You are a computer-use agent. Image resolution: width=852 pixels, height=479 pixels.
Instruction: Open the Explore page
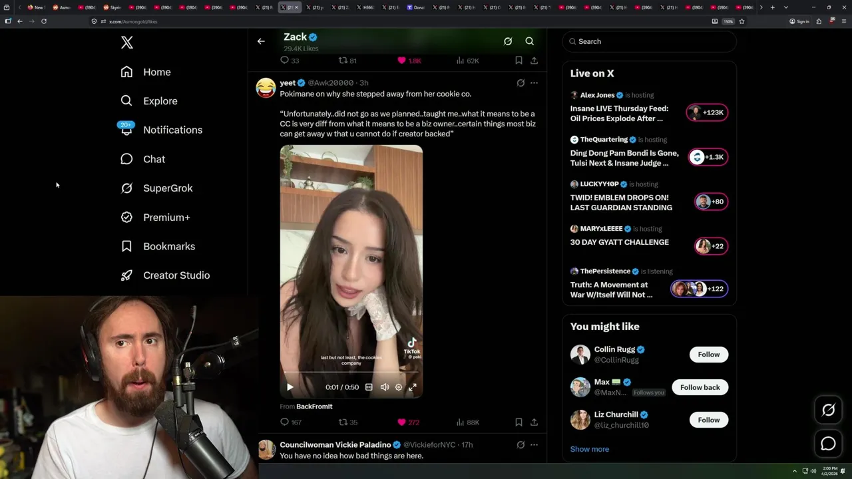coord(149,101)
